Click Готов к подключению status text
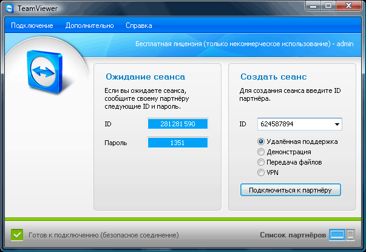The height and width of the screenshot is (252, 366). (104, 235)
